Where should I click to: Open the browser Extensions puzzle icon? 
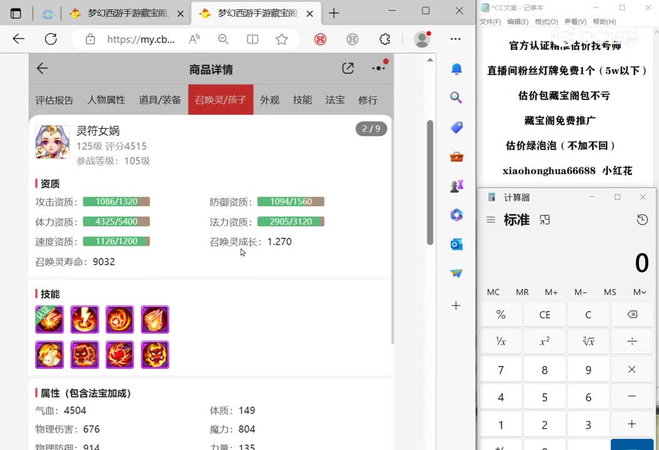coord(385,39)
